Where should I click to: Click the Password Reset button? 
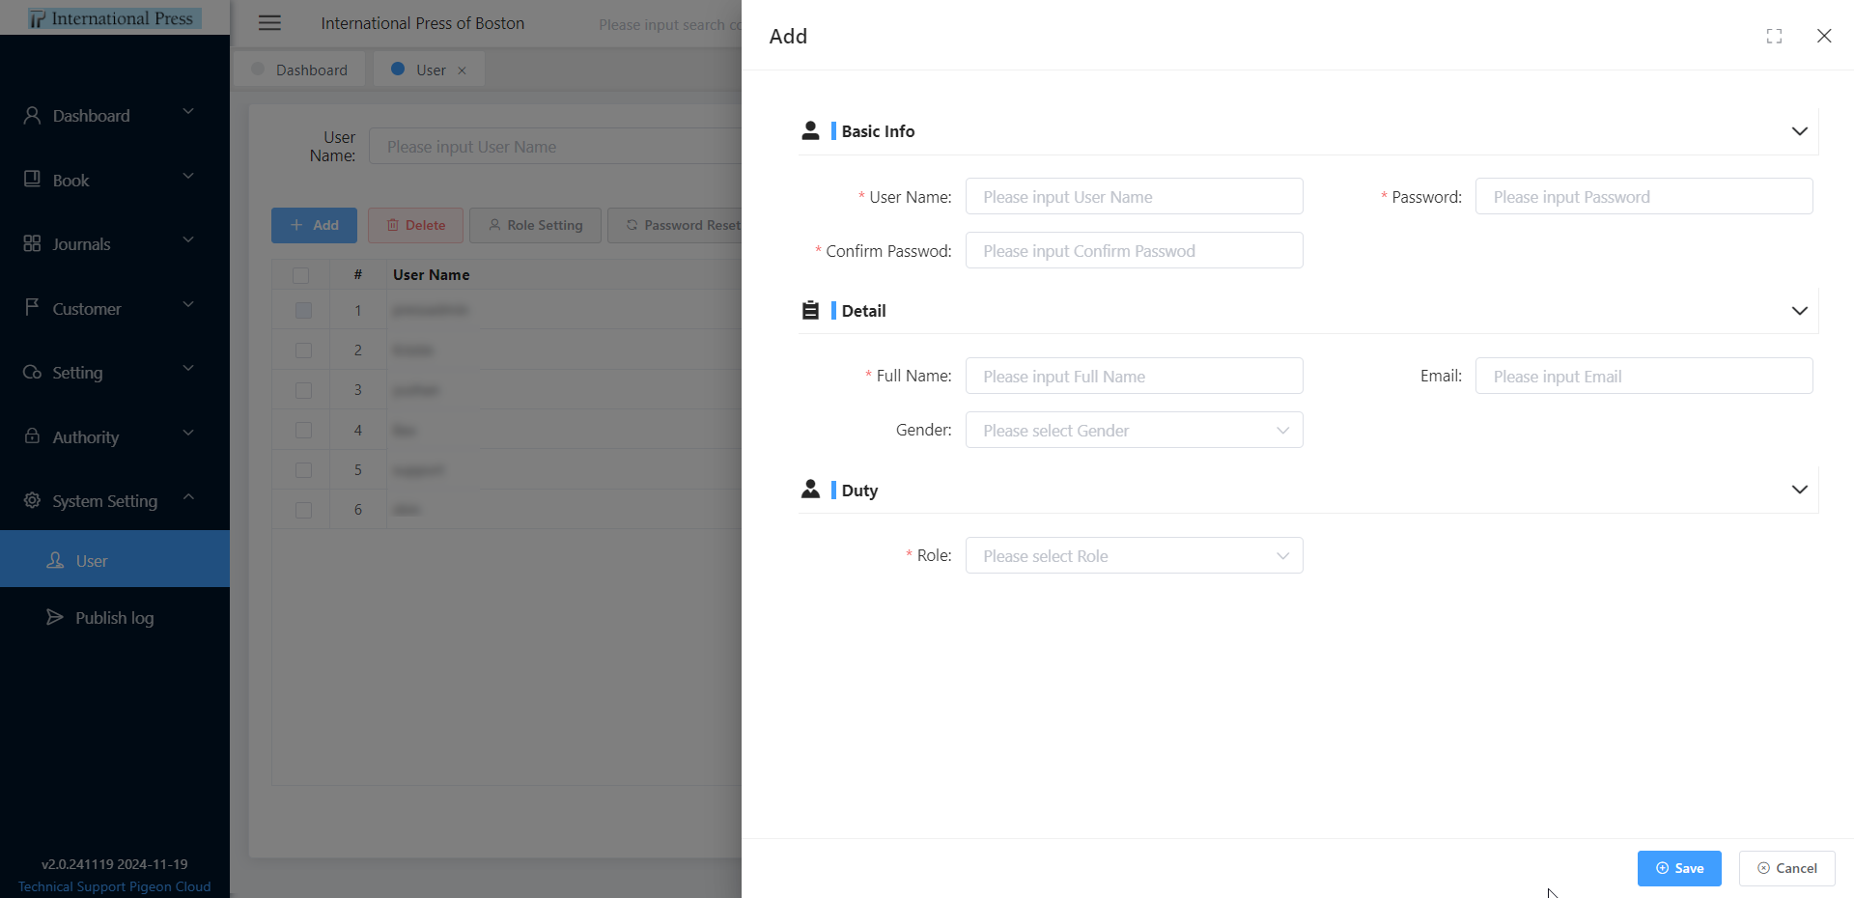click(676, 225)
